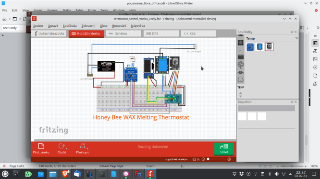This screenshot has height=179, width=320.
Task: Switch to the DPS tab
Action: click(x=161, y=34)
